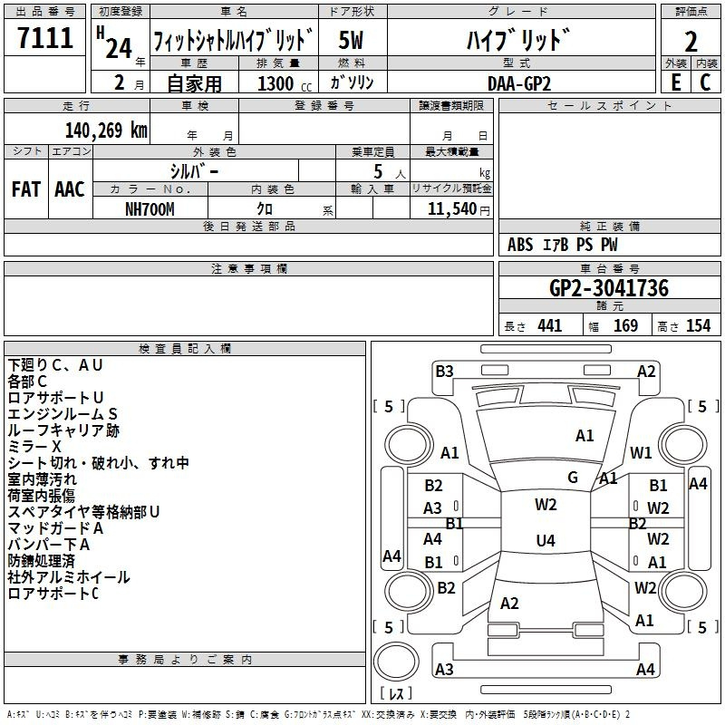Image resolution: width=725 pixels, height=725 pixels.
Task: Click the length value 441
Action: click(550, 326)
